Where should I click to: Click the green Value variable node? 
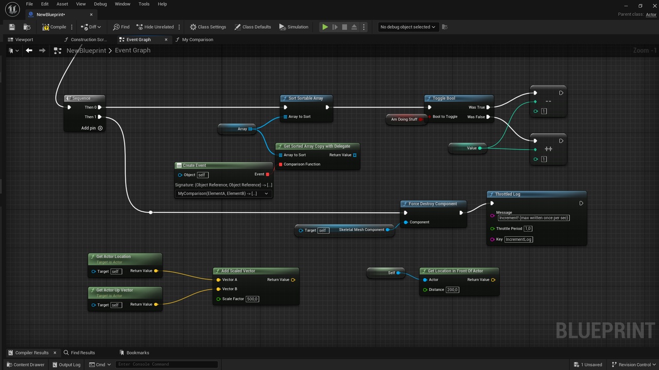pyautogui.click(x=468, y=148)
